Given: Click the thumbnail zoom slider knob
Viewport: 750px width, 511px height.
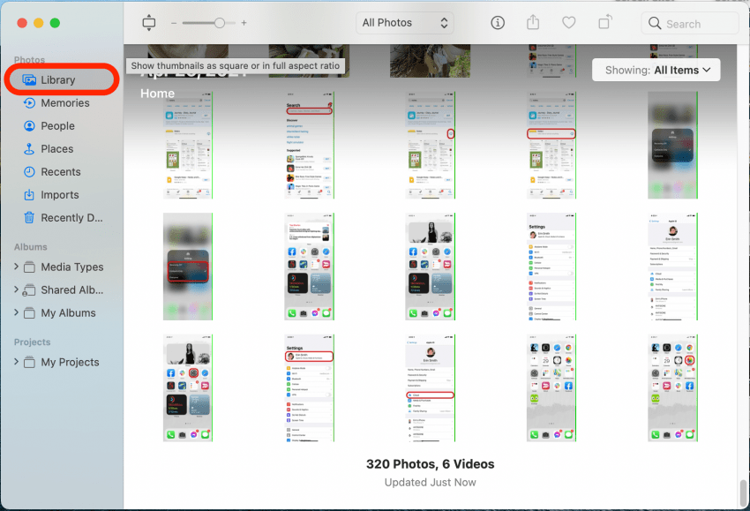Looking at the screenshot, I should (220, 23).
